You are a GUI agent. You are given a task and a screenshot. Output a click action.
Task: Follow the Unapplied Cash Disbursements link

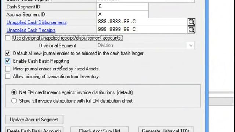36,22
